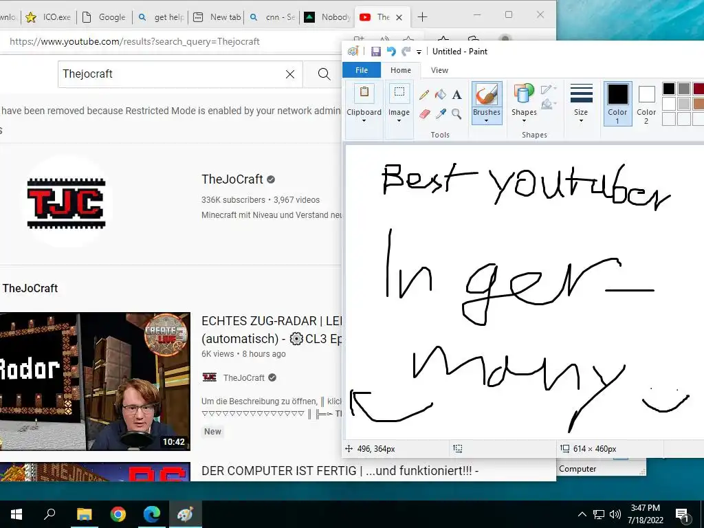Click the Clipboard paste icon
The image size is (704, 528).
pyautogui.click(x=364, y=93)
